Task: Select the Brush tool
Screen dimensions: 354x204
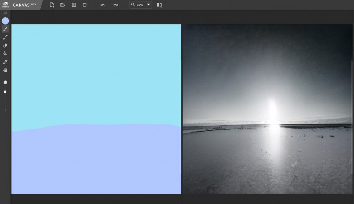Action: (x=5, y=29)
